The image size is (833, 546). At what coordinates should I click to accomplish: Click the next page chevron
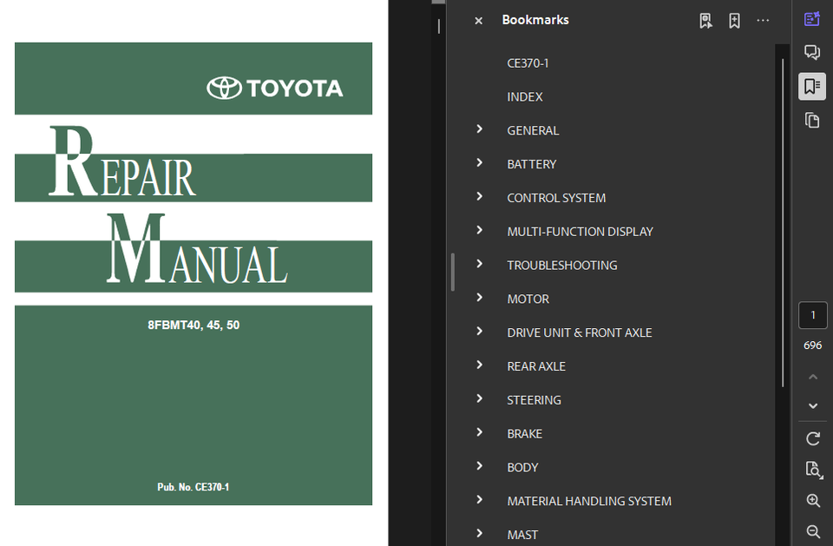coord(812,405)
